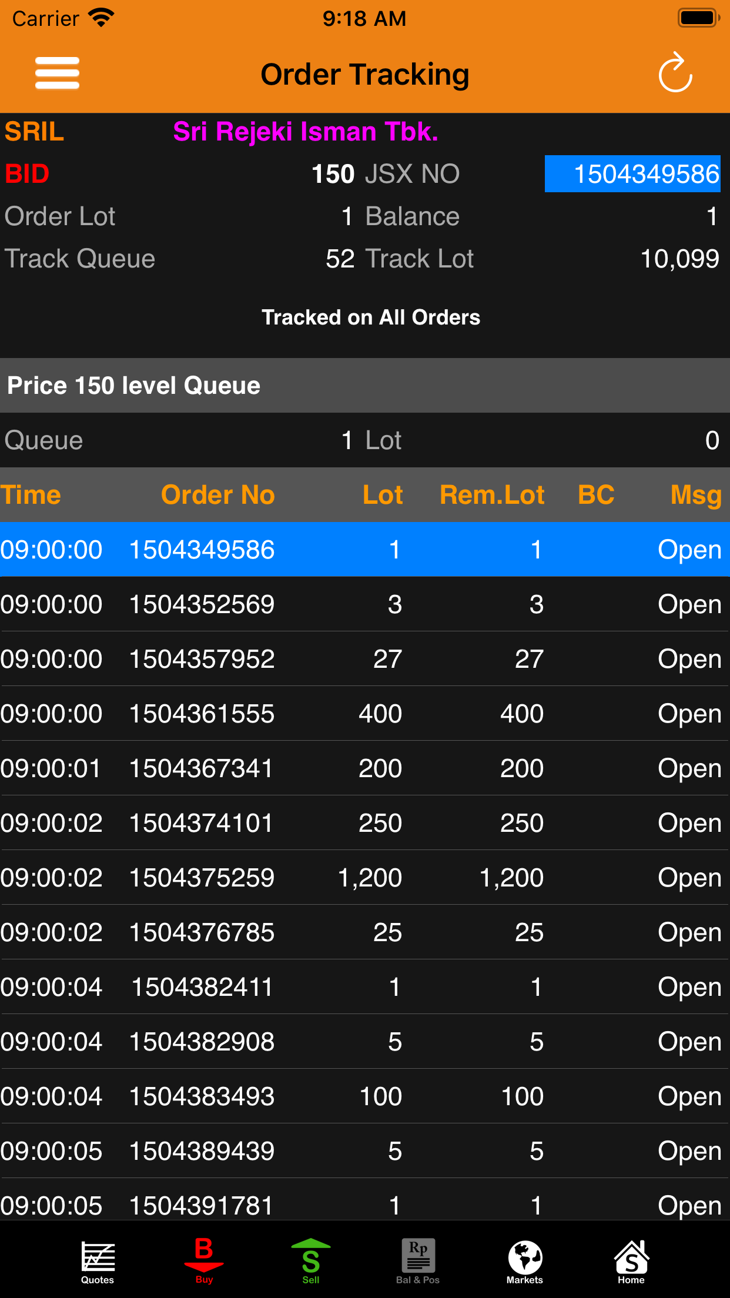Image resolution: width=730 pixels, height=1298 pixels.
Task: Select order 1504391781 row
Action: tap(365, 1200)
